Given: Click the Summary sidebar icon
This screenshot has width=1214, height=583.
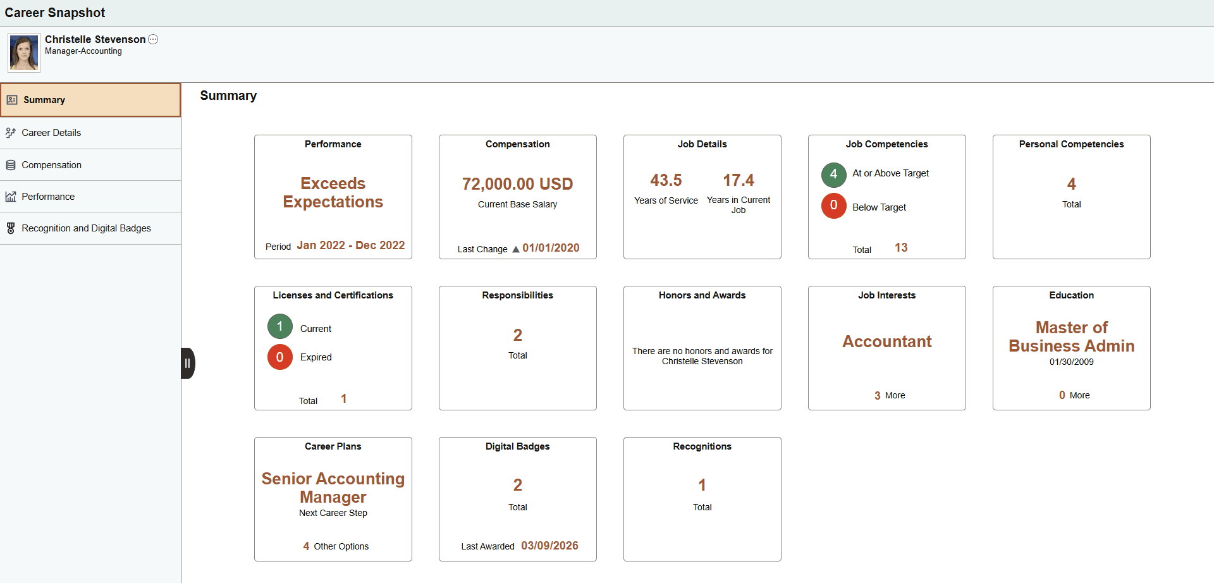Looking at the screenshot, I should [12, 100].
